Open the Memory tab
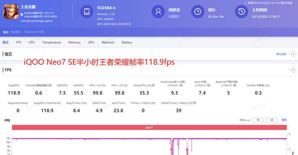298x155 pixels. tap(74, 42)
